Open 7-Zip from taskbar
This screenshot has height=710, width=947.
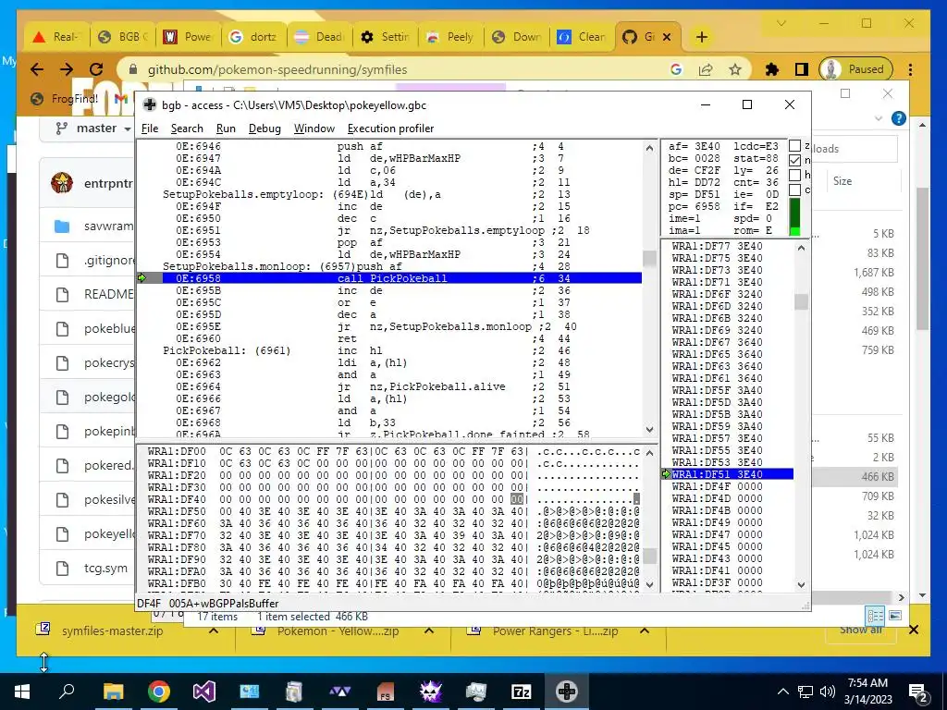coord(522,692)
